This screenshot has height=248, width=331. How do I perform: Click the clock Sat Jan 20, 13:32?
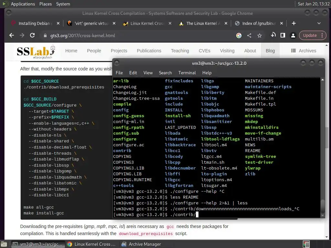click(314, 4)
